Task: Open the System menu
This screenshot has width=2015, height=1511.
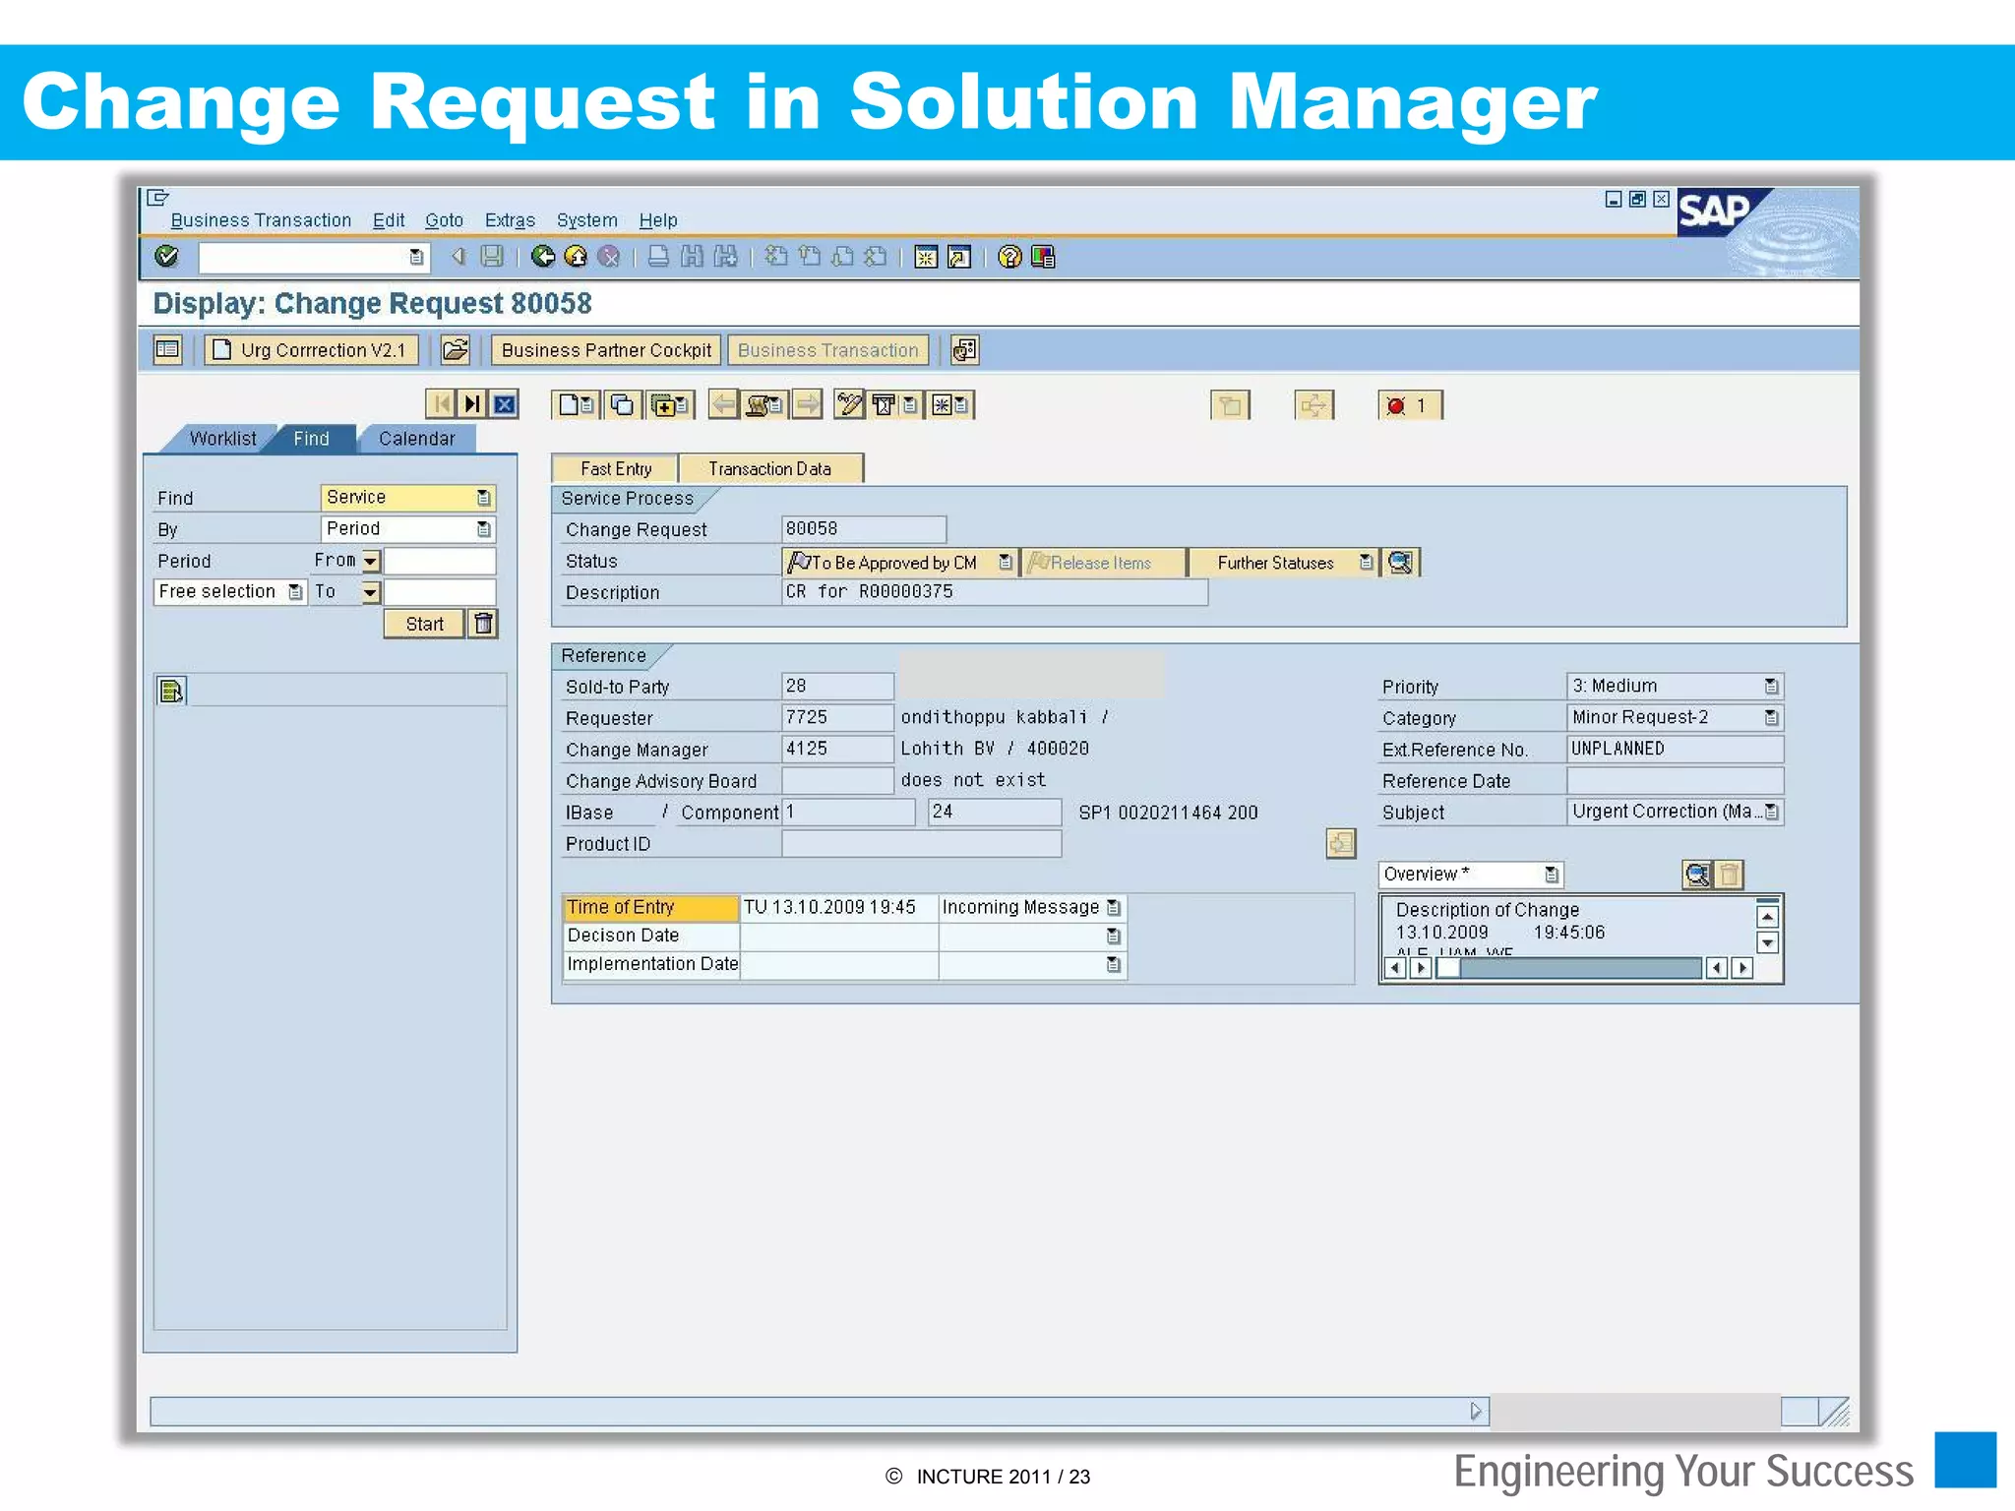Action: (586, 220)
